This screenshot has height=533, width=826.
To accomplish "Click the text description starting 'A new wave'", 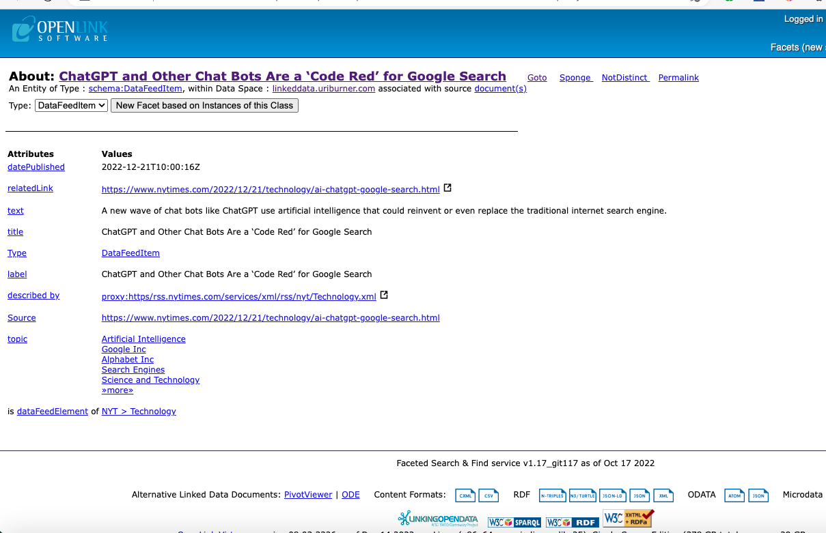I will [x=384, y=211].
